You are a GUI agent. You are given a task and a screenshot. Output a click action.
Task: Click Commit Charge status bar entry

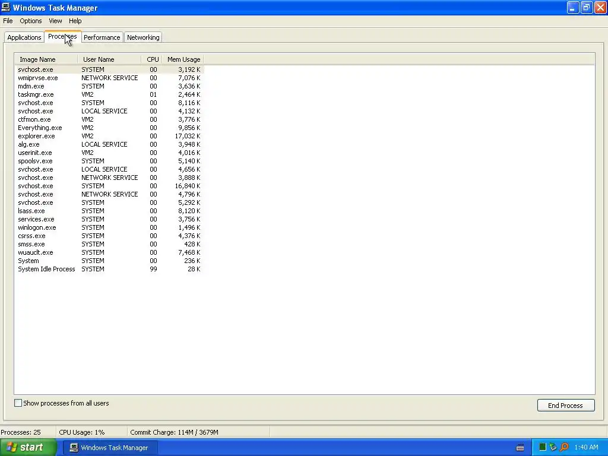[x=174, y=432]
